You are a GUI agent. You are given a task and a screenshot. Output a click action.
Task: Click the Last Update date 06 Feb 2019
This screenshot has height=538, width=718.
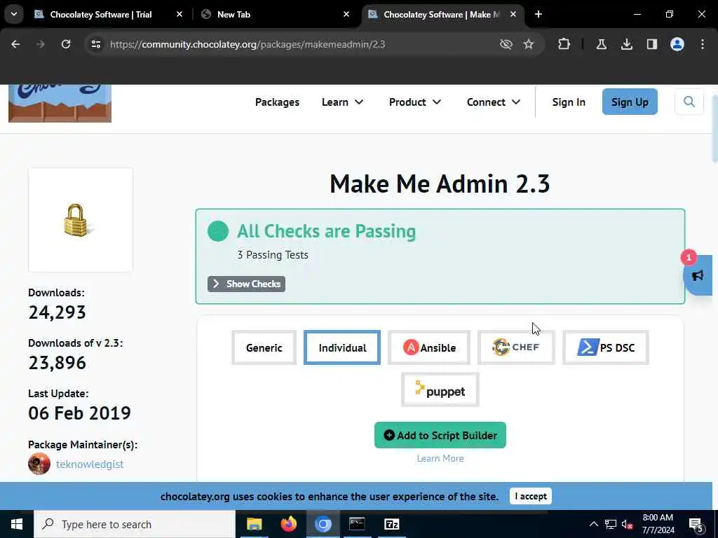click(x=80, y=413)
